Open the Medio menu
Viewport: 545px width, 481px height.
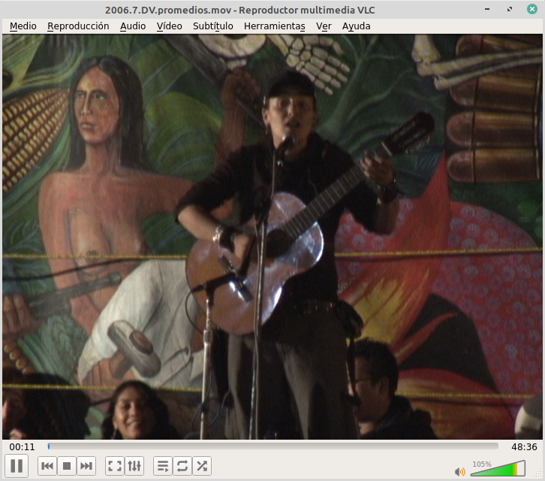23,26
